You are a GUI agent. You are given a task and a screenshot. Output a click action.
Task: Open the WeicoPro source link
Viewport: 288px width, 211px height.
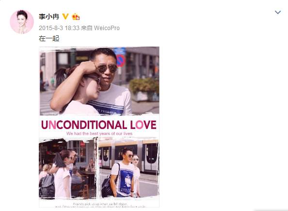107,28
